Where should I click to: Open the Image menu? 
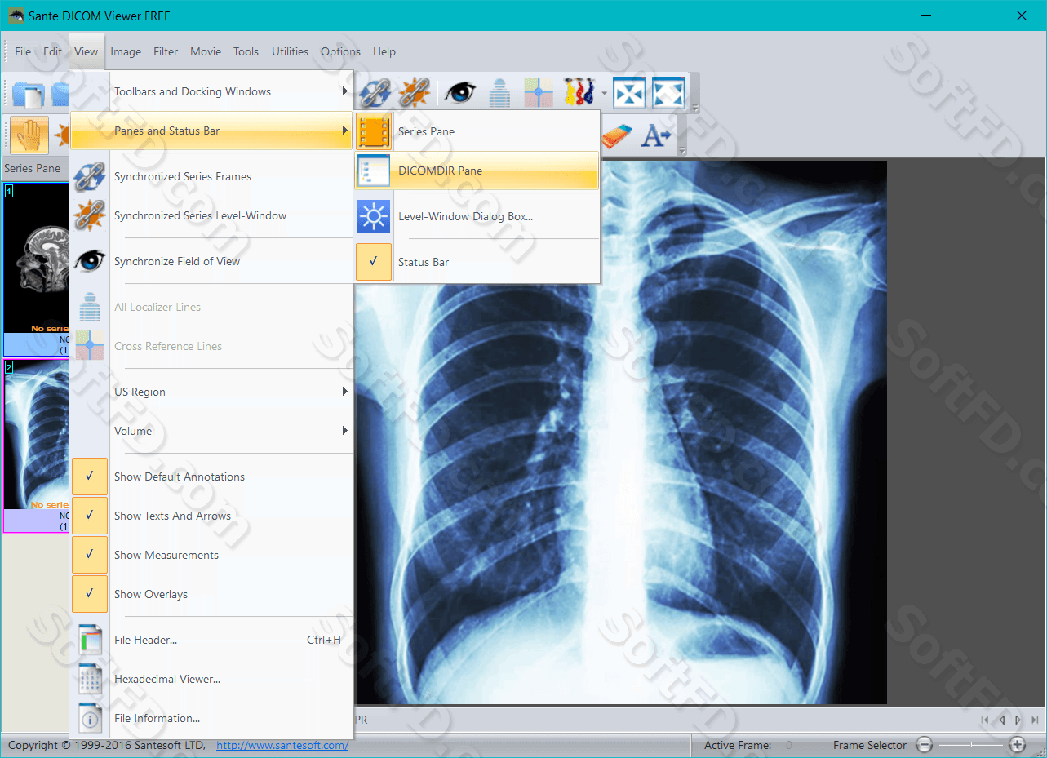click(126, 51)
